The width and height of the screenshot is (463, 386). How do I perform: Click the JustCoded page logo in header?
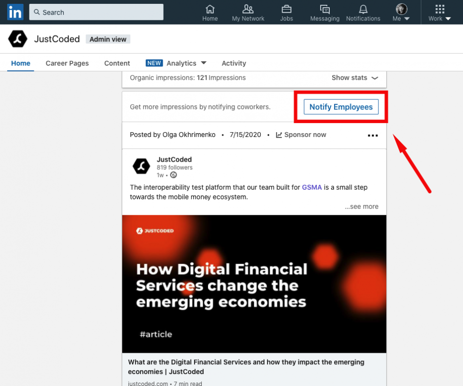(x=18, y=39)
